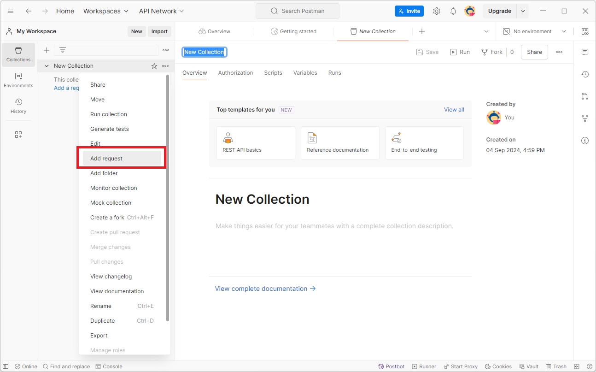
Task: Open Environments in the sidebar
Action: tap(18, 80)
